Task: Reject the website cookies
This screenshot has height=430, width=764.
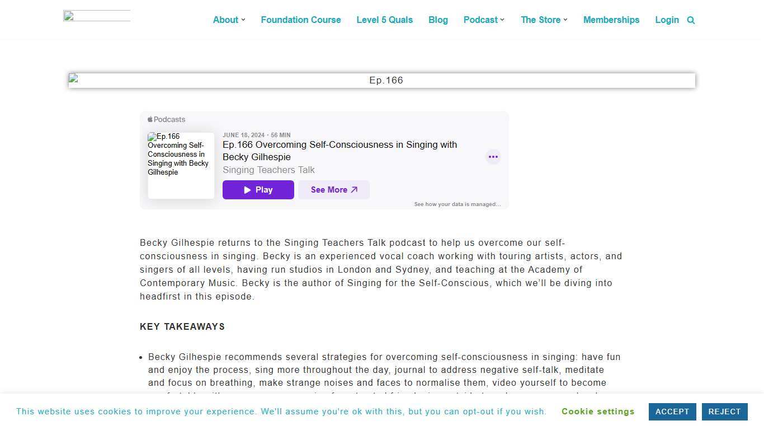Action: tap(724, 412)
